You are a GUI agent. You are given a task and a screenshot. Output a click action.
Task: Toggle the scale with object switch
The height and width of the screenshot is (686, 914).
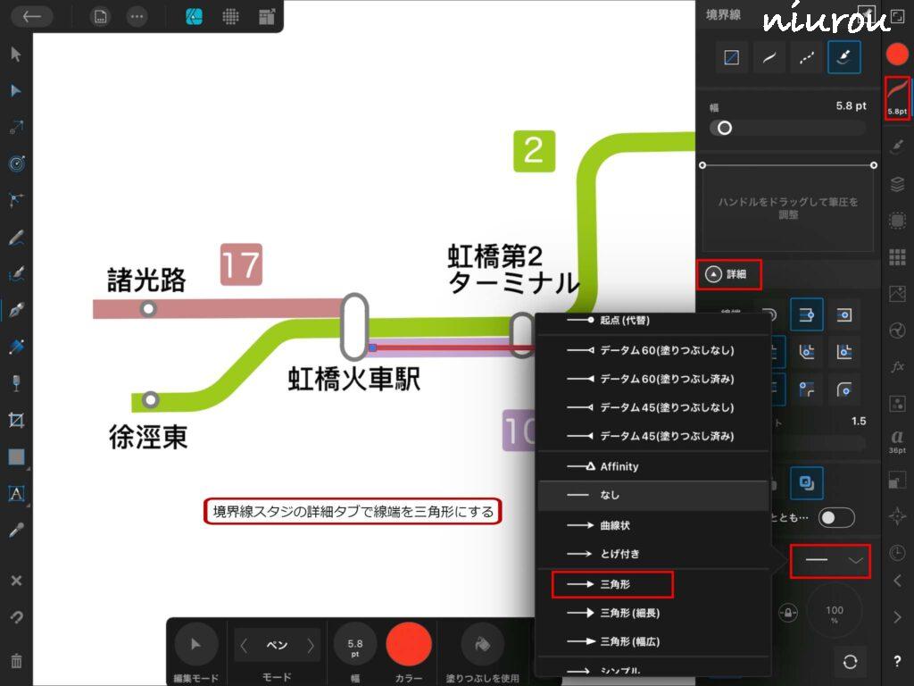click(836, 518)
